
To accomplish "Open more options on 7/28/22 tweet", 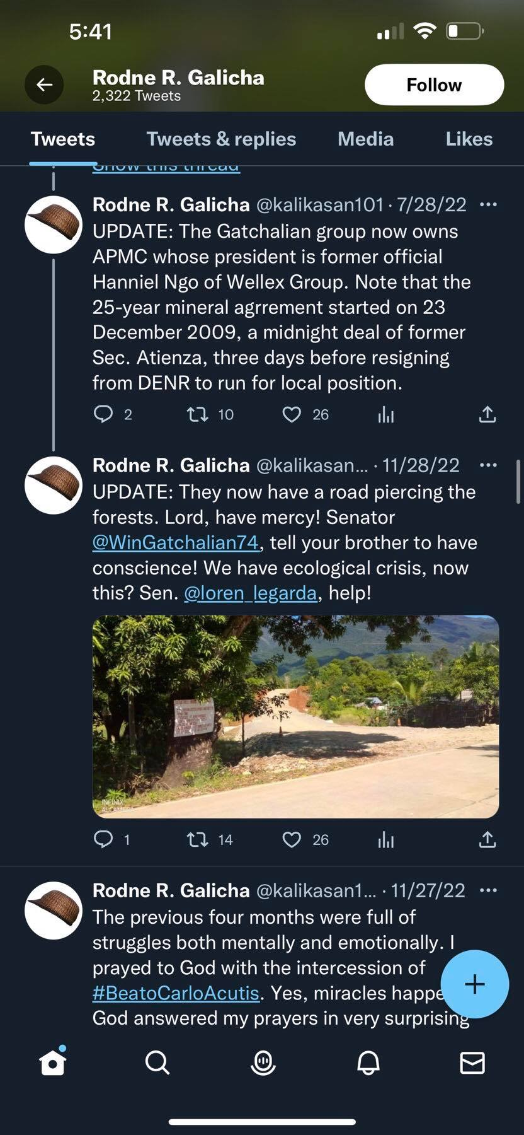I will pos(488,204).
